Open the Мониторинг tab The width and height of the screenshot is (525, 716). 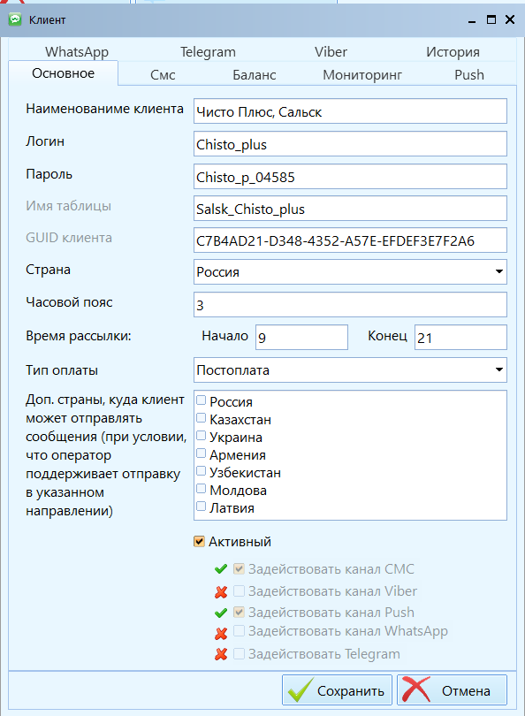tap(362, 75)
